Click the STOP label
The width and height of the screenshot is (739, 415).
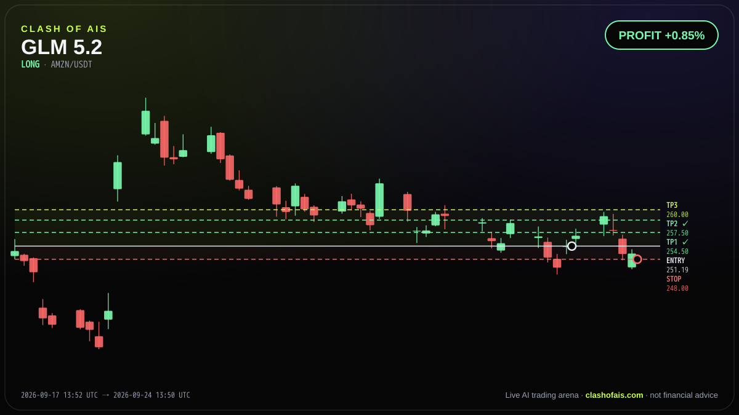[x=674, y=279]
